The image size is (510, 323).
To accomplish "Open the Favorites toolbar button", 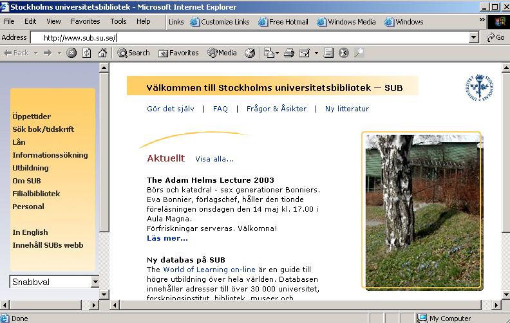I will tap(178, 53).
